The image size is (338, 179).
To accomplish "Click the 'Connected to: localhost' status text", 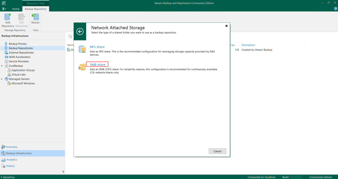I will (x=261, y=177).
